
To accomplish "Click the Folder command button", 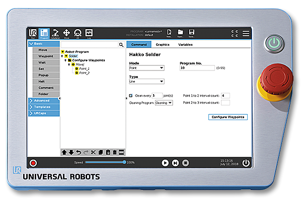I will coord(46,94).
